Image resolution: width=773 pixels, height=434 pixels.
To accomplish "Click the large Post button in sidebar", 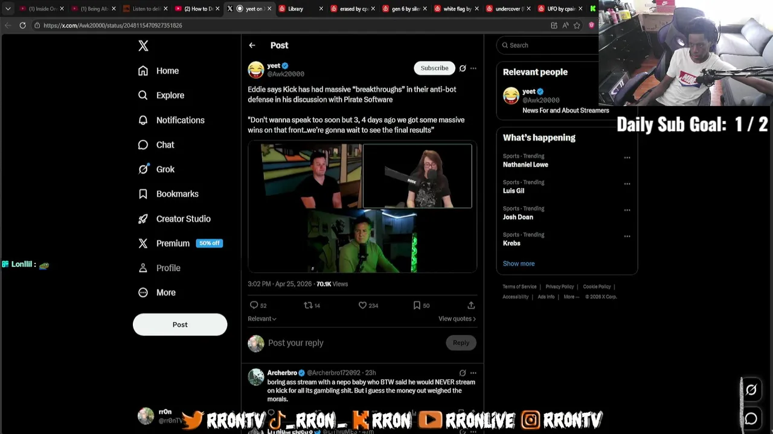I will click(x=180, y=324).
